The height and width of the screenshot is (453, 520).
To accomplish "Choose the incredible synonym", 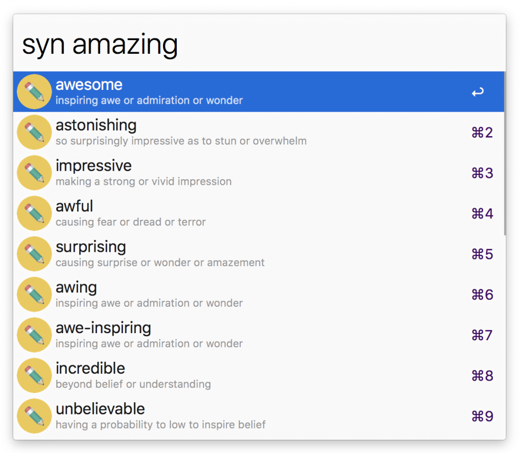I will 90,369.
